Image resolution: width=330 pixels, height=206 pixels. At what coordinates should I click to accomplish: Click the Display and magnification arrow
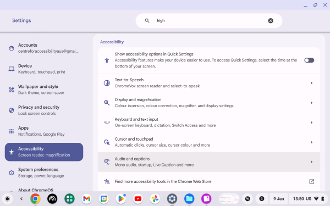click(311, 103)
